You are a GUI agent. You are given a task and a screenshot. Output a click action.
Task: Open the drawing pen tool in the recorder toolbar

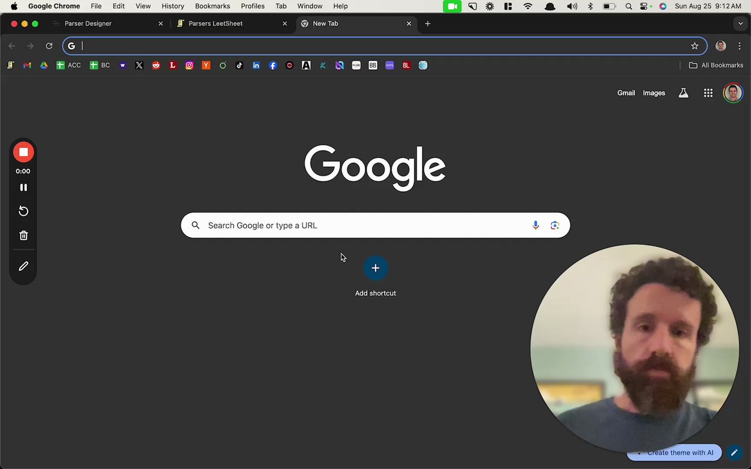[x=23, y=266]
